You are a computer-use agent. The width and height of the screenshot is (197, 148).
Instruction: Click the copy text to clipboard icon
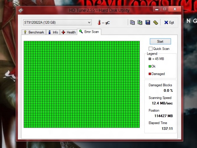tap(132, 23)
